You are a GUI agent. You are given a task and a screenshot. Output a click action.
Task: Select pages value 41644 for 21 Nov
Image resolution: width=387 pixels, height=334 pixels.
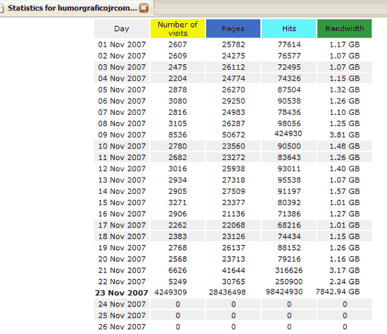pyautogui.click(x=234, y=271)
